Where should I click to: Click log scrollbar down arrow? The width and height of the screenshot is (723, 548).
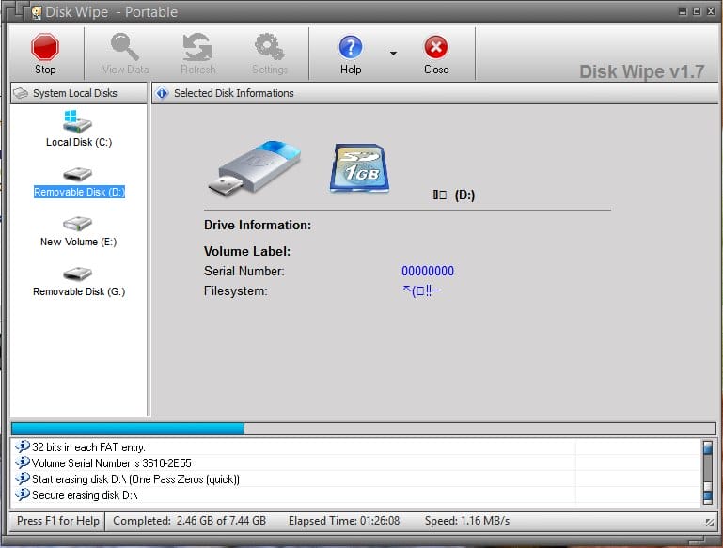tap(708, 496)
